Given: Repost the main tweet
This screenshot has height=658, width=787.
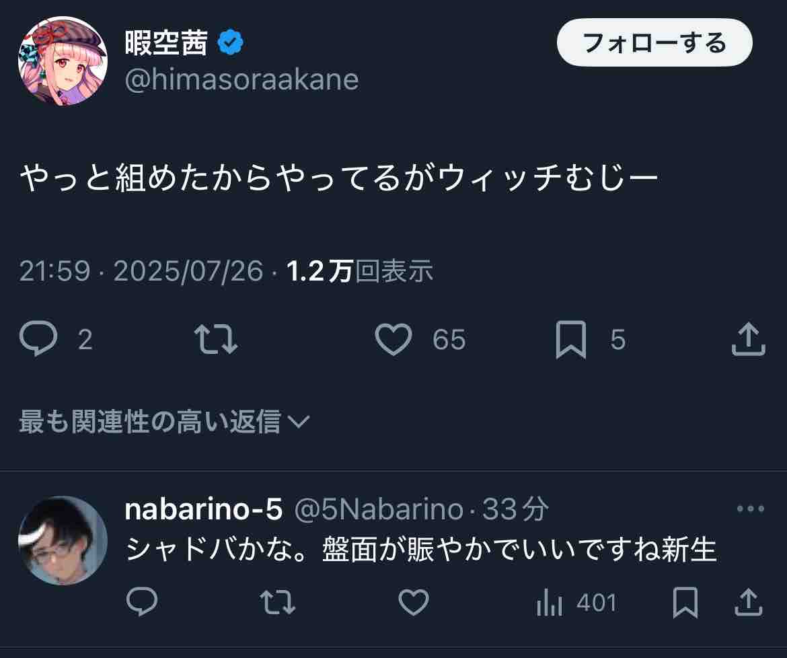Looking at the screenshot, I should point(216,340).
